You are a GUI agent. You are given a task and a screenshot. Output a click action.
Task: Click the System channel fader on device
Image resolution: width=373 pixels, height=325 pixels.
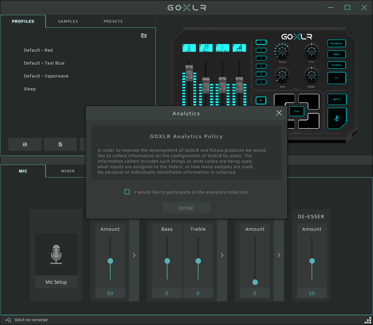point(239,85)
